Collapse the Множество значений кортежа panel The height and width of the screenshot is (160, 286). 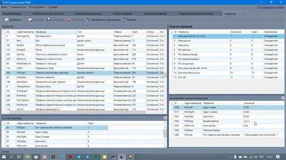click(283, 98)
